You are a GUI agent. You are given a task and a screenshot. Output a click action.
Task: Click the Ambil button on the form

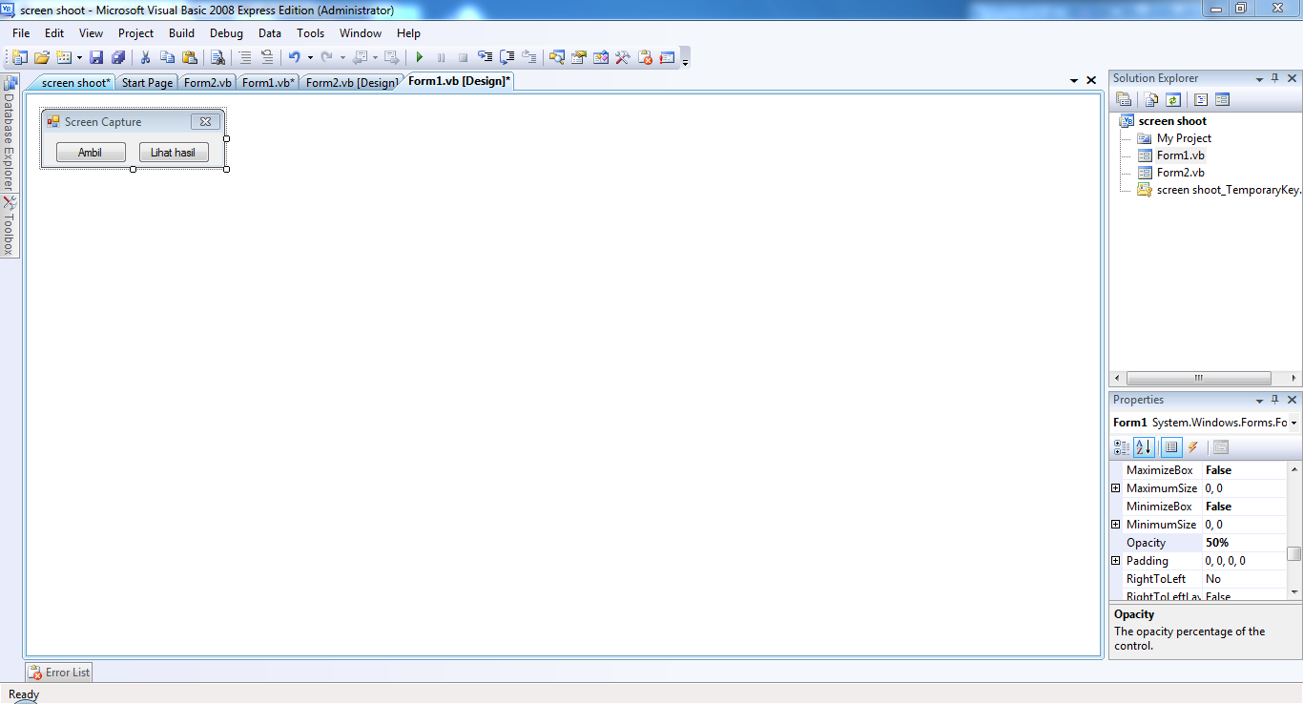tap(90, 153)
